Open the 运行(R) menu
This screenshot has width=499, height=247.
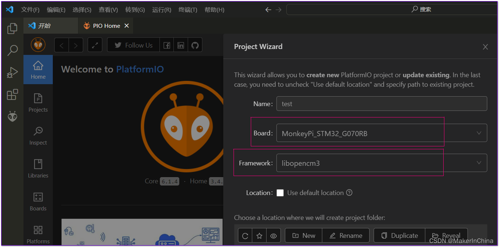[x=162, y=10]
